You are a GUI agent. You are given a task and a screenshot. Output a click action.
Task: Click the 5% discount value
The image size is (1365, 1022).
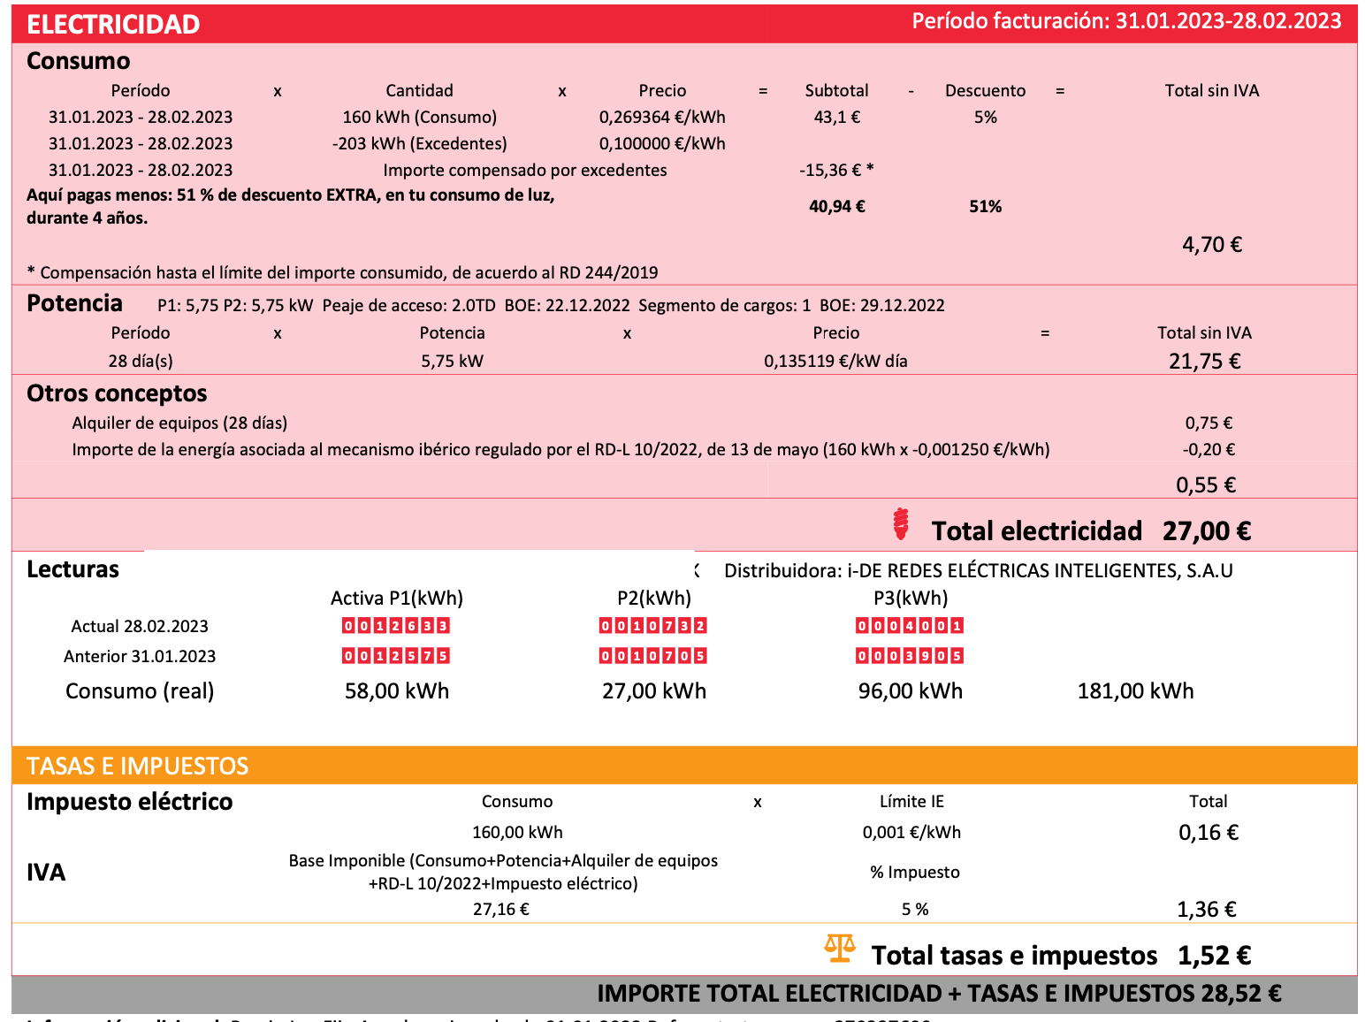point(986,117)
